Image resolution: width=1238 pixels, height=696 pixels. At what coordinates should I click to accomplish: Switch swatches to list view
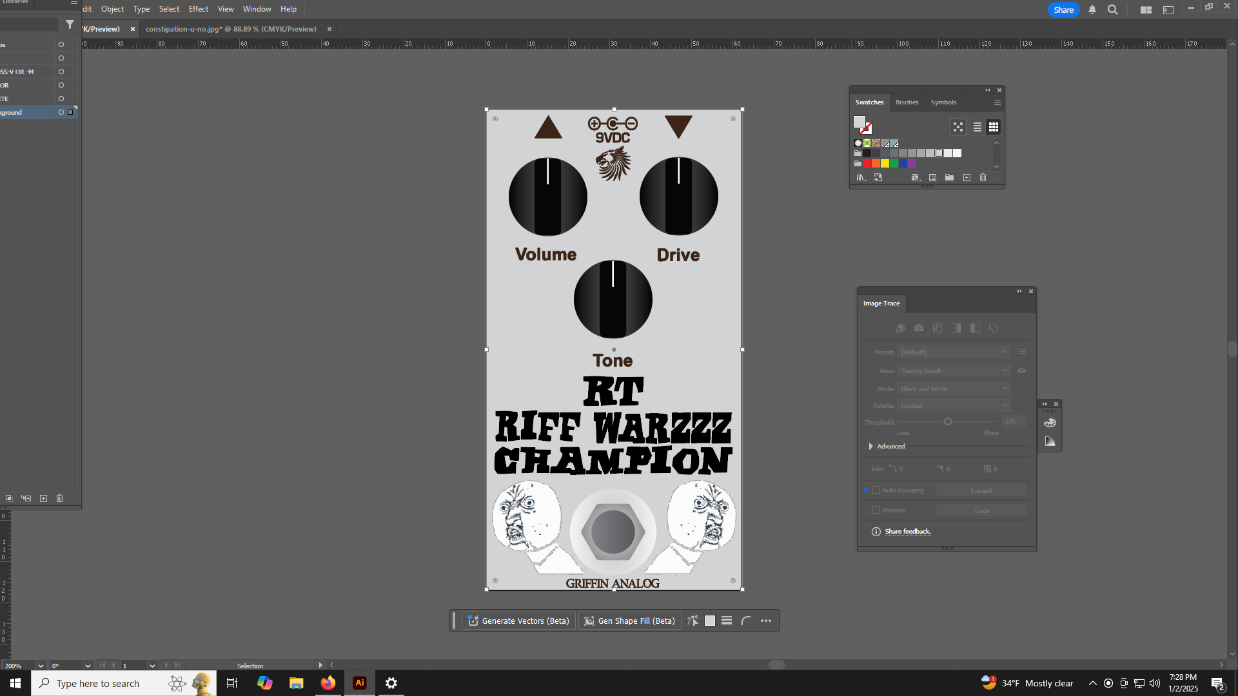[978, 128]
